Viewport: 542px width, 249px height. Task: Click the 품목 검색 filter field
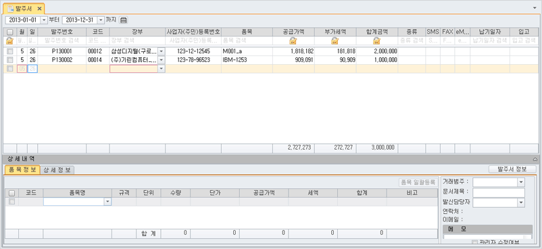coord(247,40)
